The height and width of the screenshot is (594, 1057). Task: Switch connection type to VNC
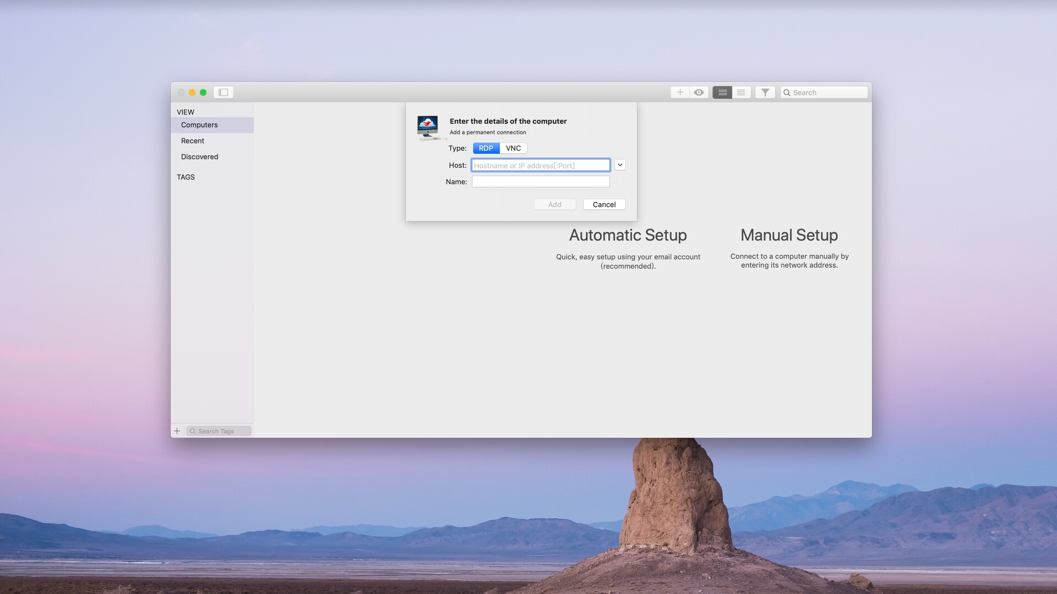pos(513,148)
